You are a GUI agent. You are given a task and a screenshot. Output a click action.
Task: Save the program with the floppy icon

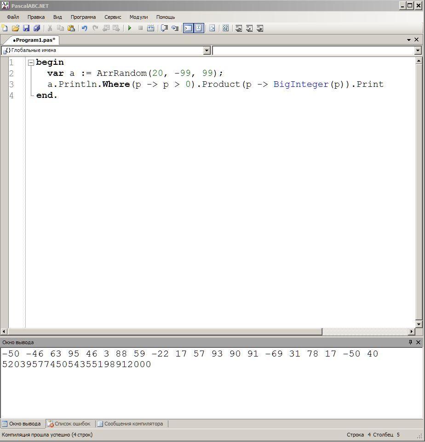point(26,28)
